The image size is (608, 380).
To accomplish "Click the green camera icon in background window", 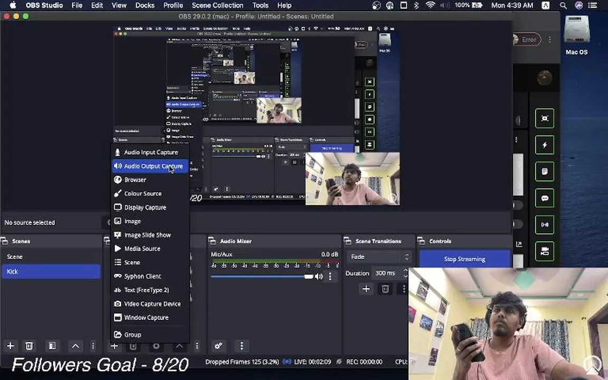I will 545,251.
